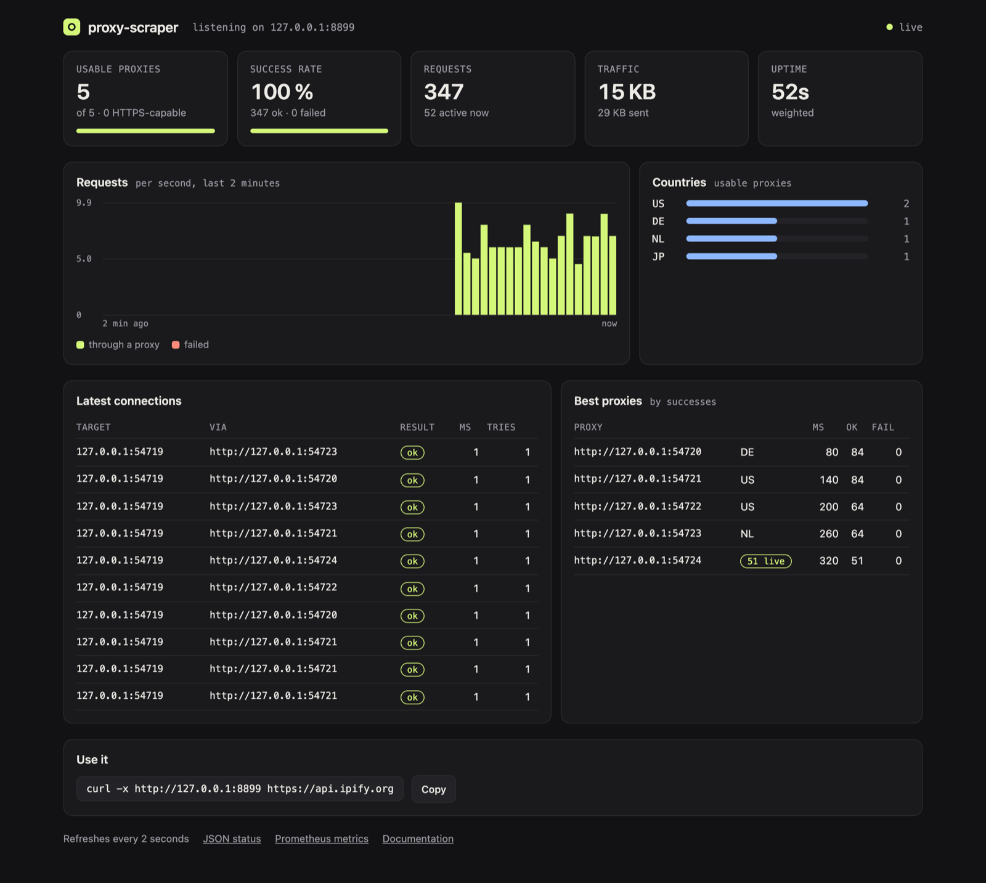The image size is (986, 883).
Task: Click the Uptime value '52s'
Action: [x=790, y=92]
